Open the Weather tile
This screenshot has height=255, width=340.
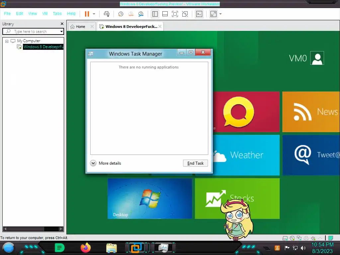[246, 155]
